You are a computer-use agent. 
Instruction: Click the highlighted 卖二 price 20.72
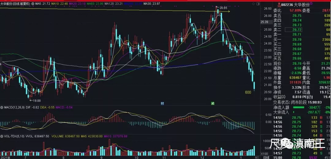pos(293,29)
